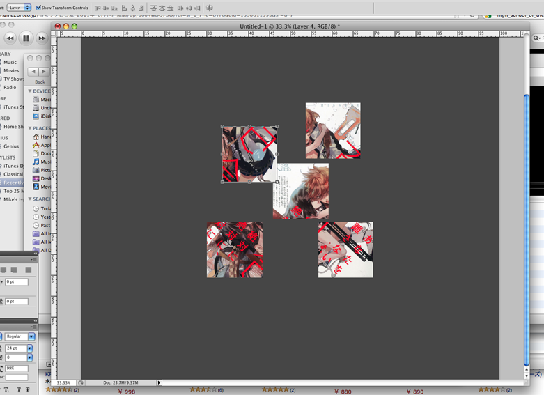
Task: Click the Auto-Align Layers icon
Action: tap(210, 8)
